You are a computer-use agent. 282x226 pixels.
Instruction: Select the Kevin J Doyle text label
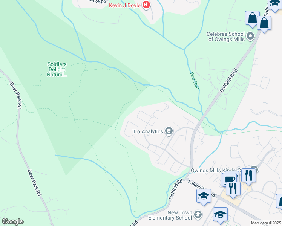[125, 5]
